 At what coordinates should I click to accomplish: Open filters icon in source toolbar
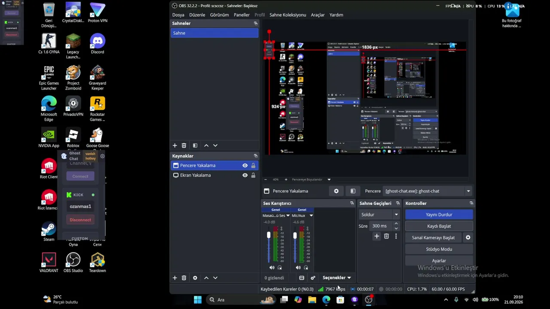[x=353, y=191]
